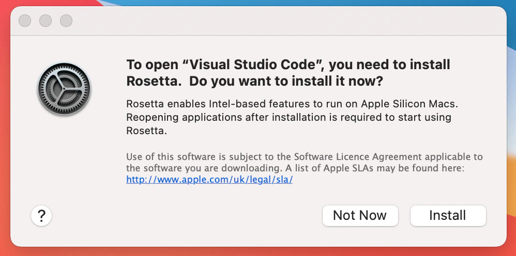The height and width of the screenshot is (256, 516).
Task: Click the Install button
Action: pyautogui.click(x=448, y=216)
